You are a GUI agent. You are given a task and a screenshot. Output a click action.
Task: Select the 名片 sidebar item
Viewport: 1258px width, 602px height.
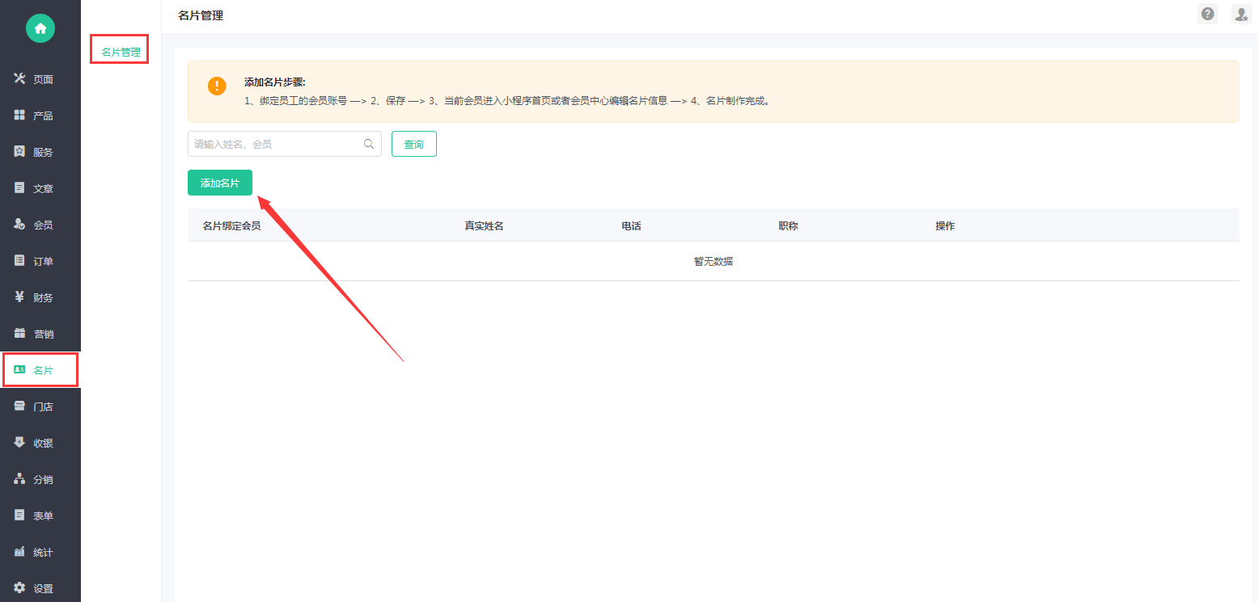click(40, 370)
